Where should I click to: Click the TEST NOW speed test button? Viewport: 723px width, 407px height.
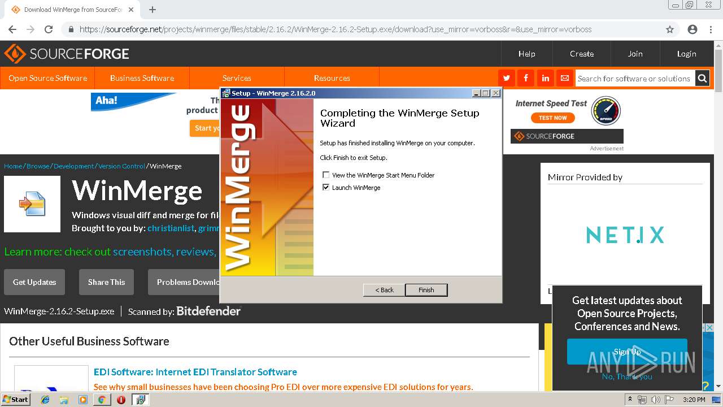552,118
